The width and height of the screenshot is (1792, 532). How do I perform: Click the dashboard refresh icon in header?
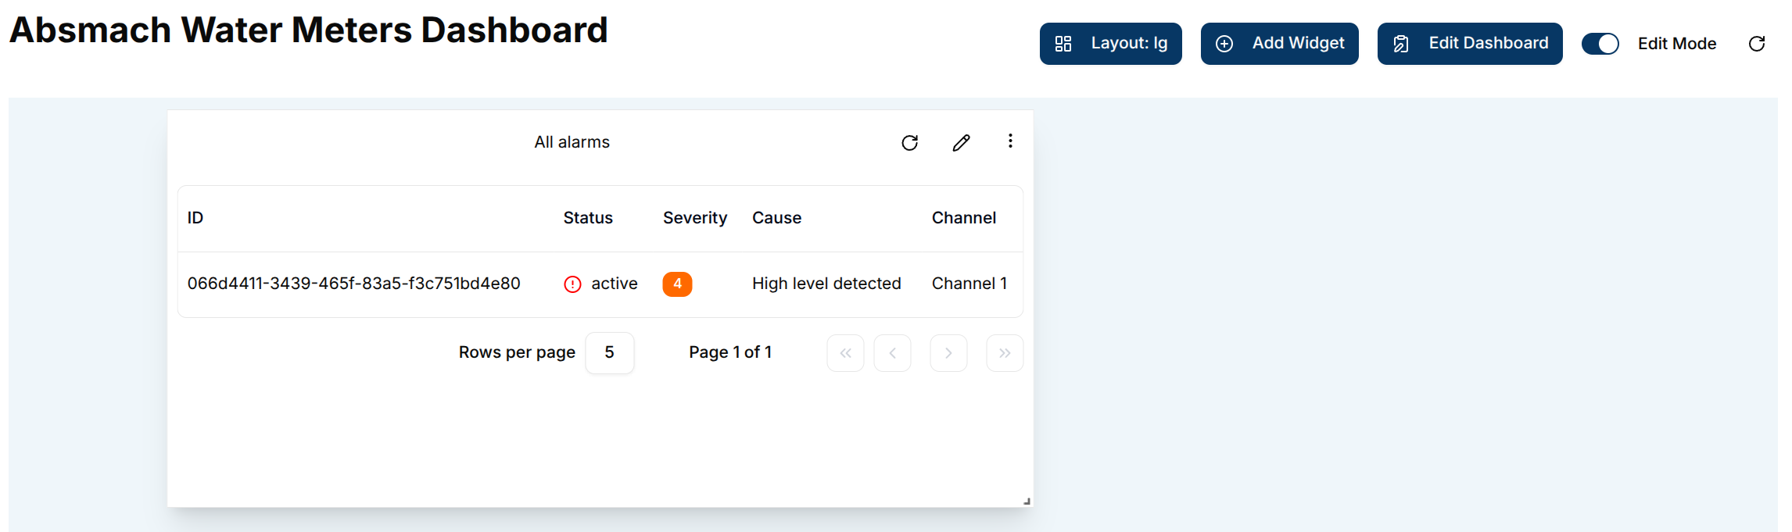[x=1756, y=44]
